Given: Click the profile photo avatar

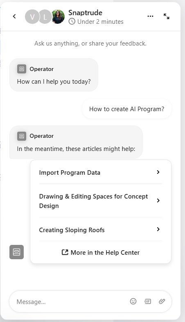Looking at the screenshot, I should (x=58, y=17).
